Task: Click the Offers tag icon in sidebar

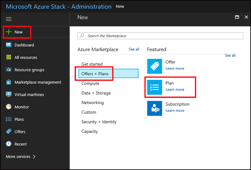Action: pyautogui.click(x=9, y=132)
